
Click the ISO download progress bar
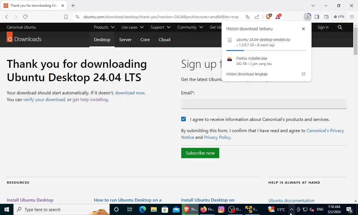point(267,50)
